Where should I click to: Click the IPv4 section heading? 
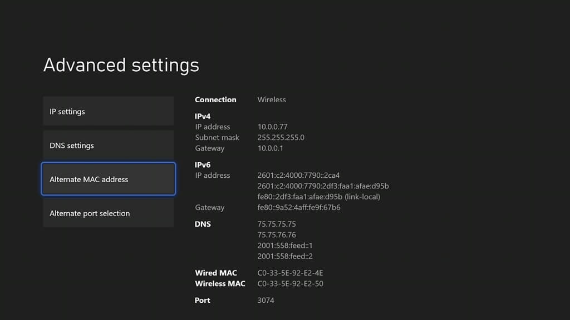pos(202,116)
